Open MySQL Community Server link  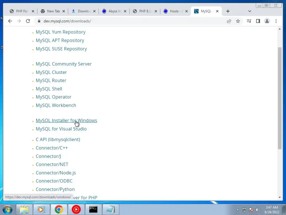pyautogui.click(x=64, y=64)
